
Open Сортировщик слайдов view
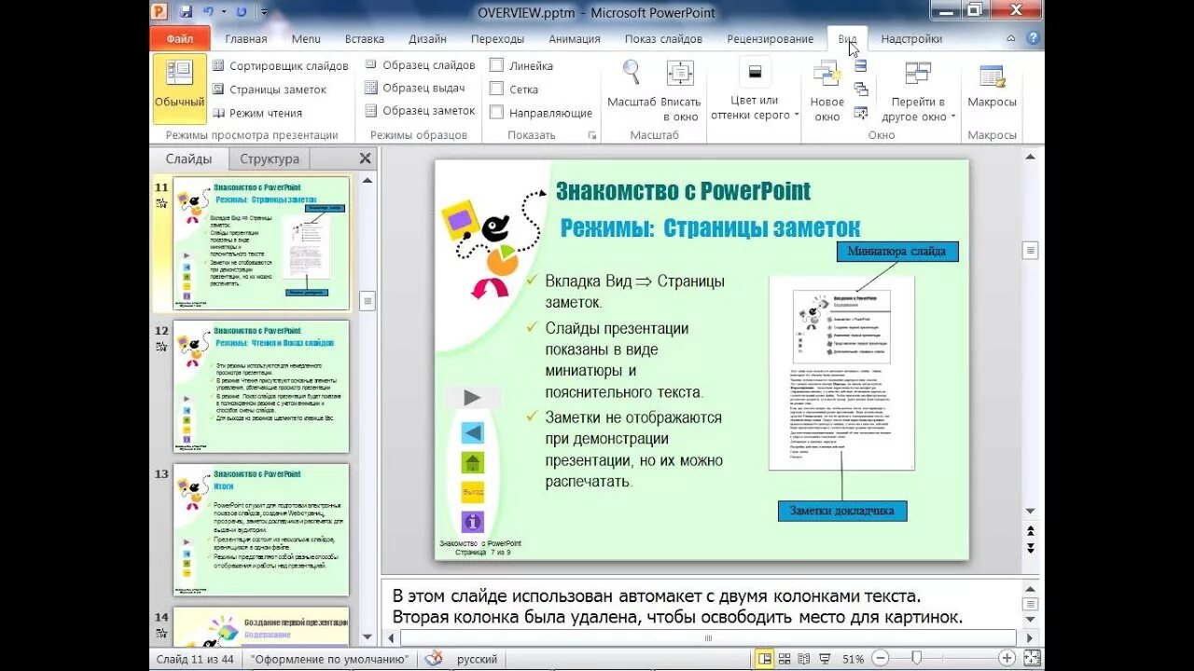click(x=280, y=66)
